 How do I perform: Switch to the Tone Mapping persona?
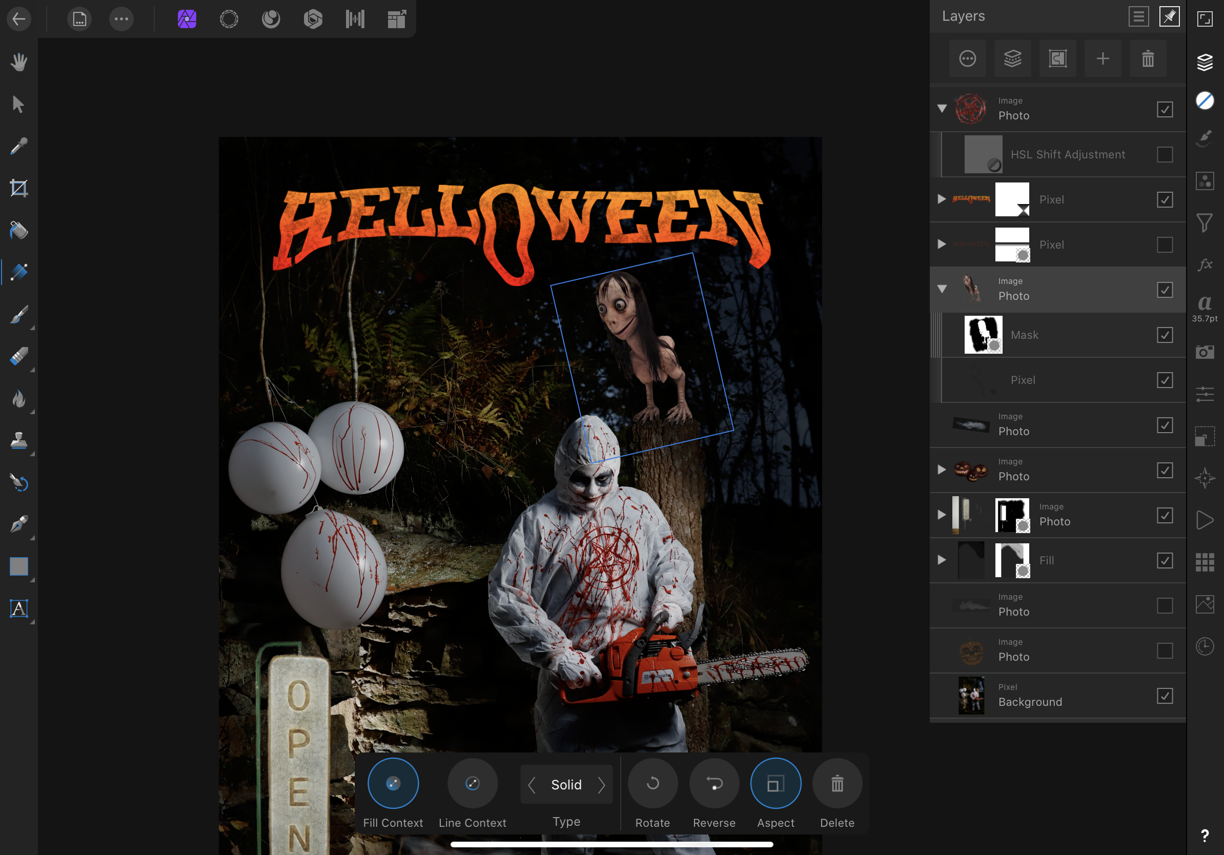[355, 19]
